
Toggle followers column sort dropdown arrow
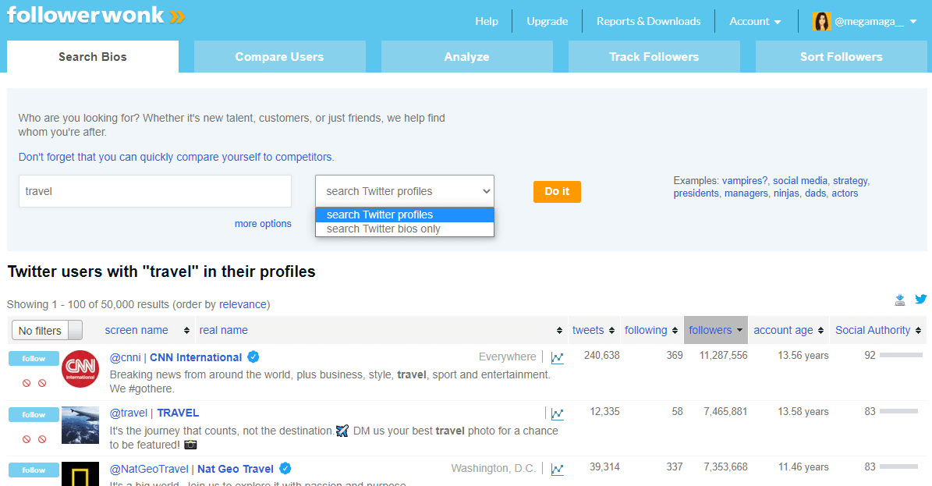coord(739,330)
